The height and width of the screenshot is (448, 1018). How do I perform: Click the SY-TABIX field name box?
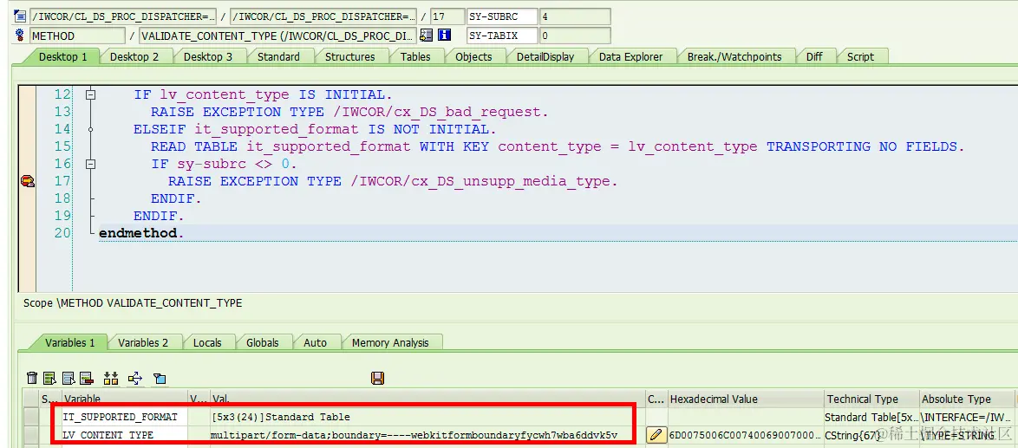coord(502,36)
